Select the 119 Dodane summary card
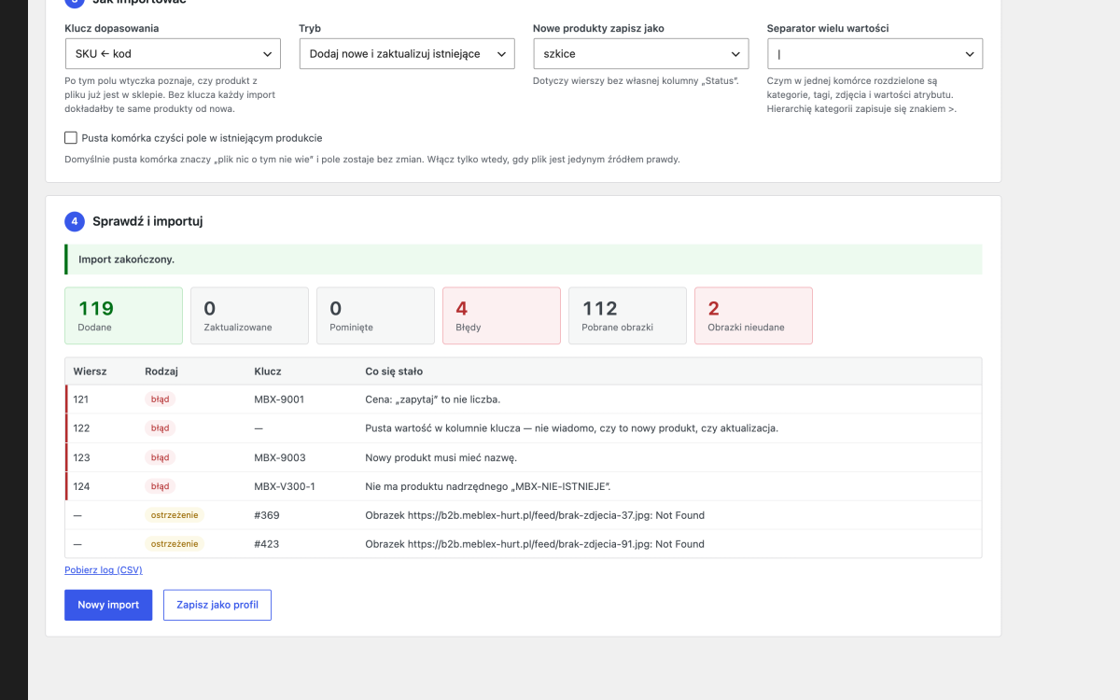The image size is (1120, 700). 123,315
